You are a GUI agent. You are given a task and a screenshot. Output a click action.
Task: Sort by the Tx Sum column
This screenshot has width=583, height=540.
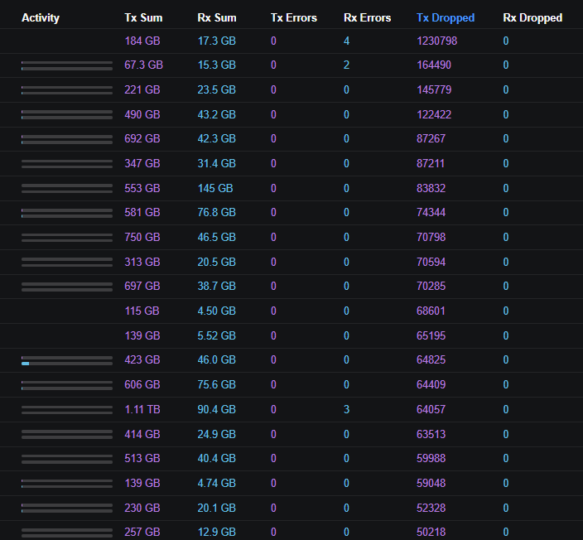tap(143, 17)
